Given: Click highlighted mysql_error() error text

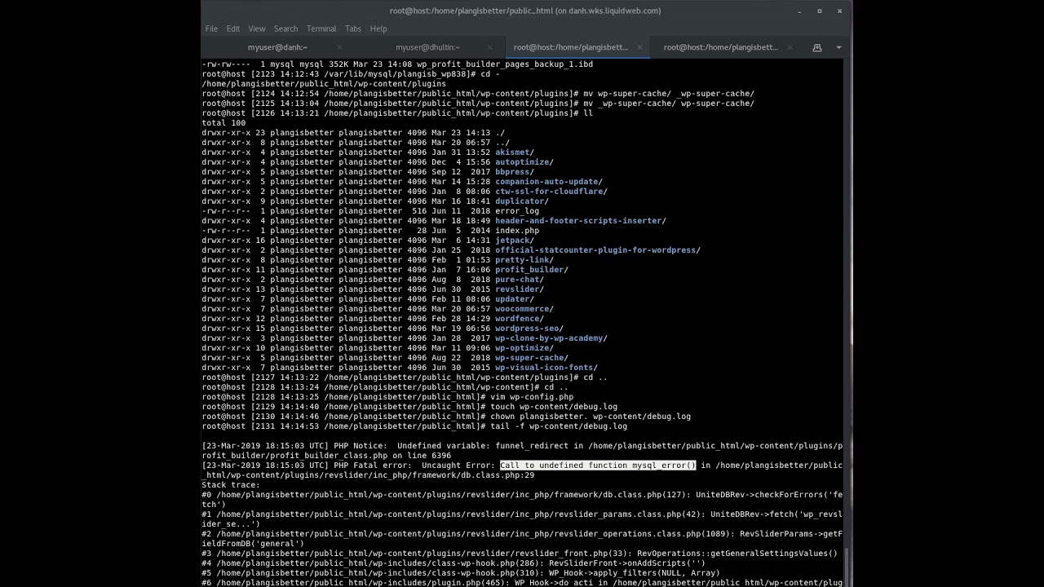Looking at the screenshot, I should coord(599,466).
